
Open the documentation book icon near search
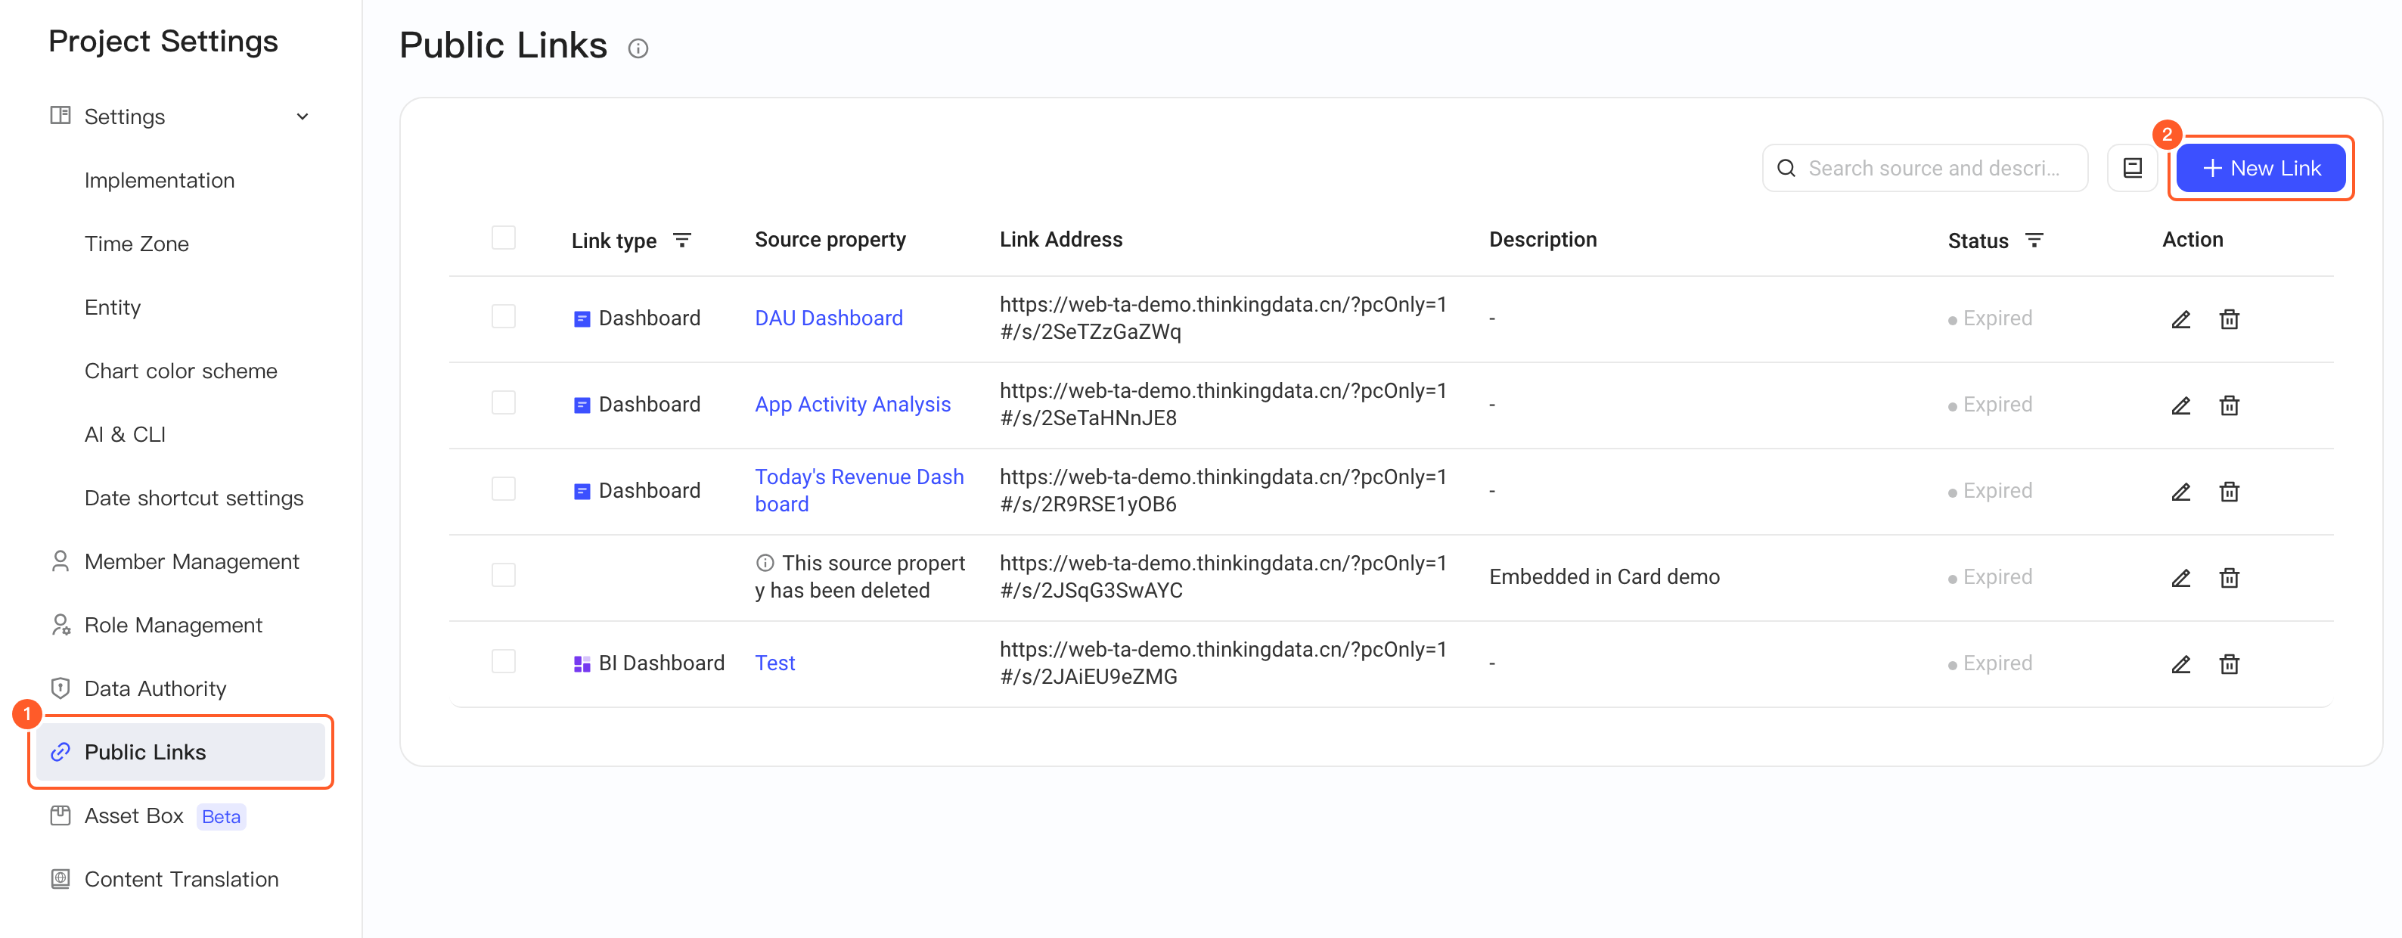(2133, 168)
